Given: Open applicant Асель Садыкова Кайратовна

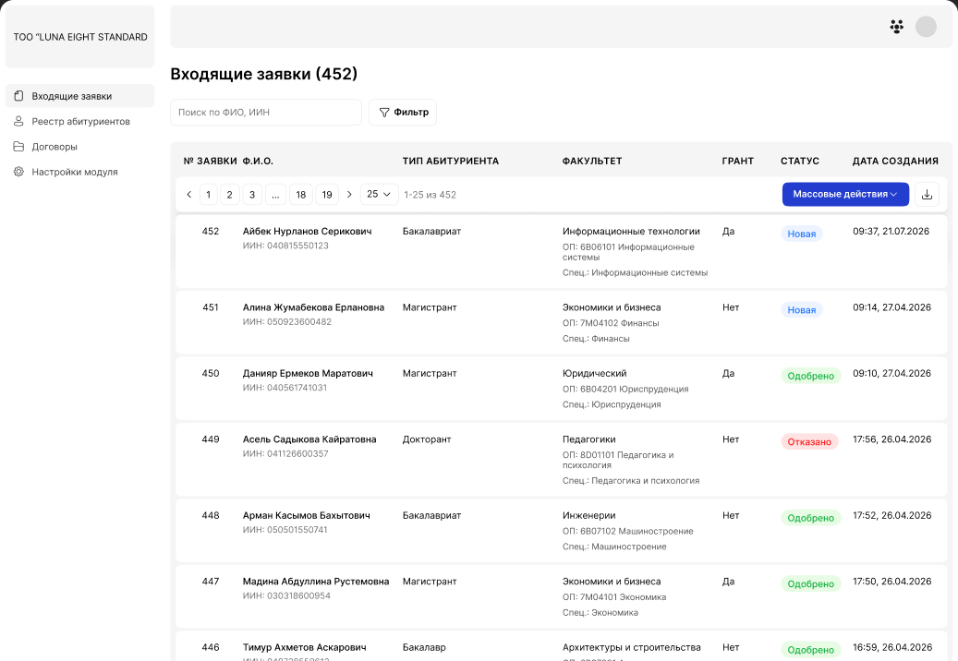Looking at the screenshot, I should tap(309, 439).
